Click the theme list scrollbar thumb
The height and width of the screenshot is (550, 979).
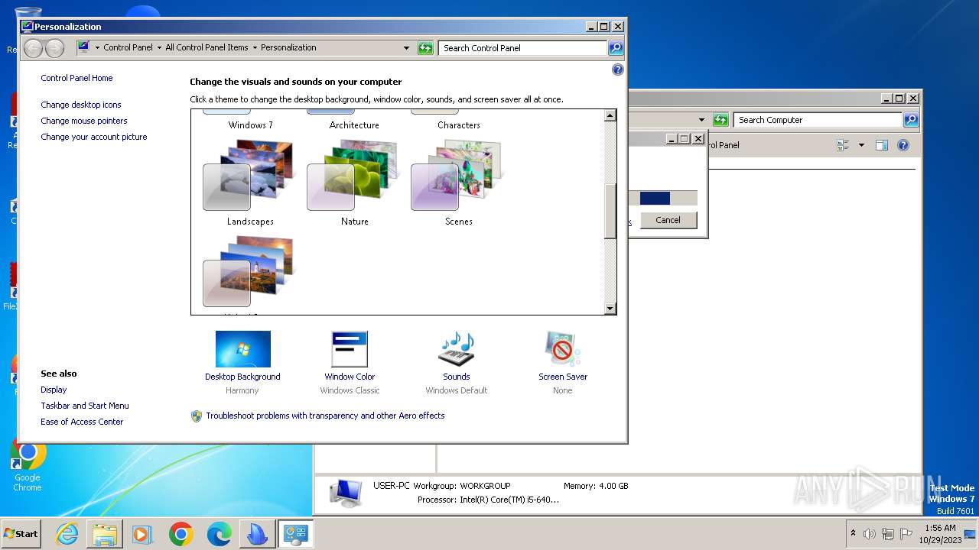(x=610, y=212)
